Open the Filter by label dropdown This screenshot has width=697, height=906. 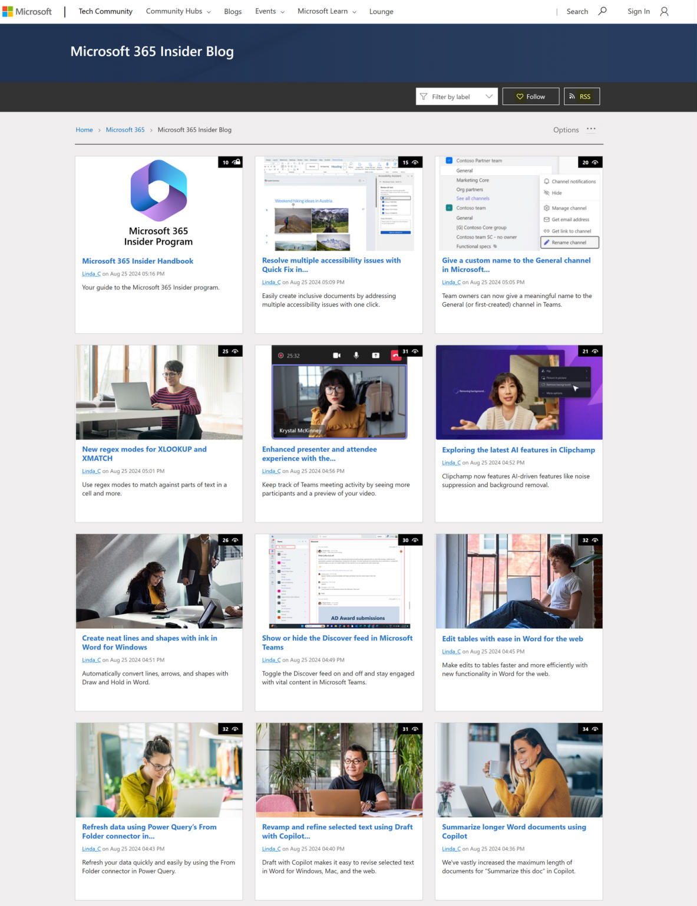pyautogui.click(x=457, y=97)
